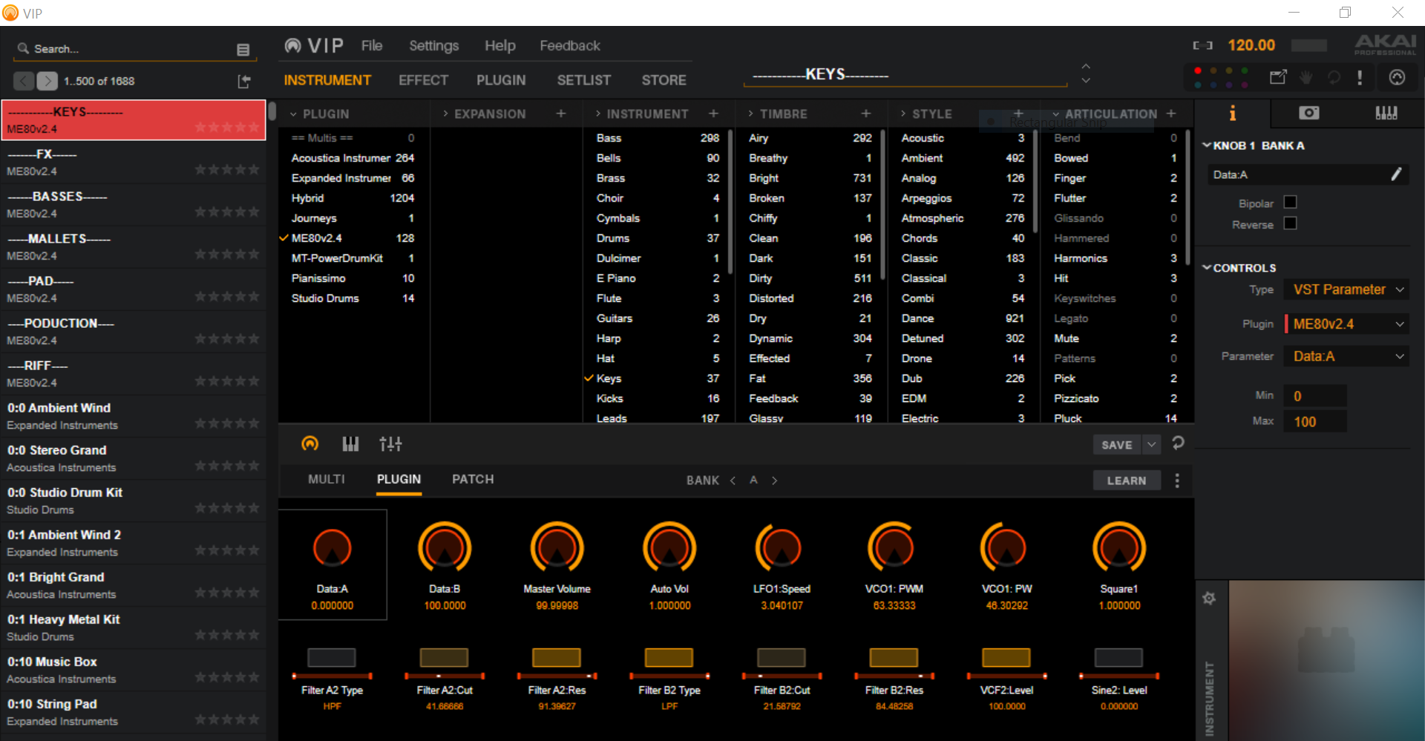Image resolution: width=1425 pixels, height=741 pixels.
Task: Add a new EXPANSION tag with plus
Action: click(561, 113)
